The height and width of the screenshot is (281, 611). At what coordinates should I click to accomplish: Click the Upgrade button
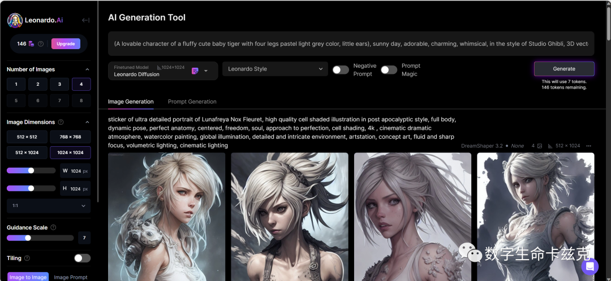(66, 43)
